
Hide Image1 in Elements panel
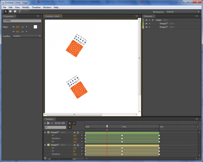(146, 27)
